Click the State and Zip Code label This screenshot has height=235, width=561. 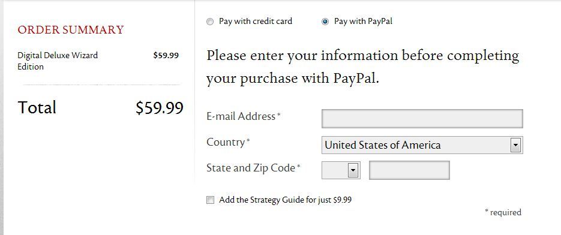pyautogui.click(x=253, y=168)
